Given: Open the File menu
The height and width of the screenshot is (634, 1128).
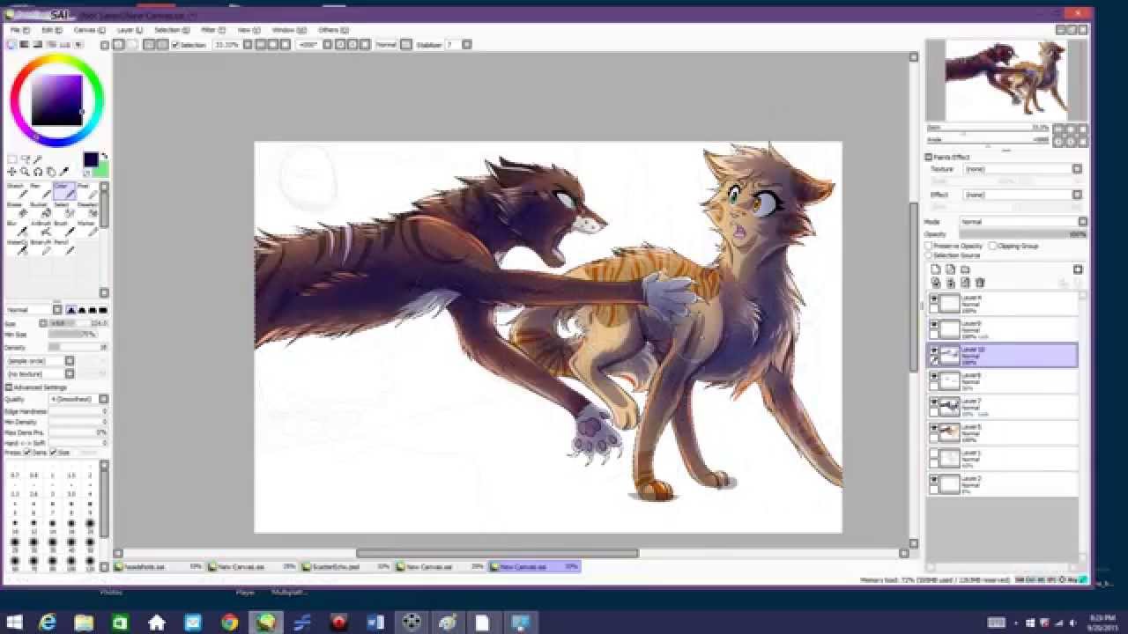Looking at the screenshot, I should [x=19, y=30].
